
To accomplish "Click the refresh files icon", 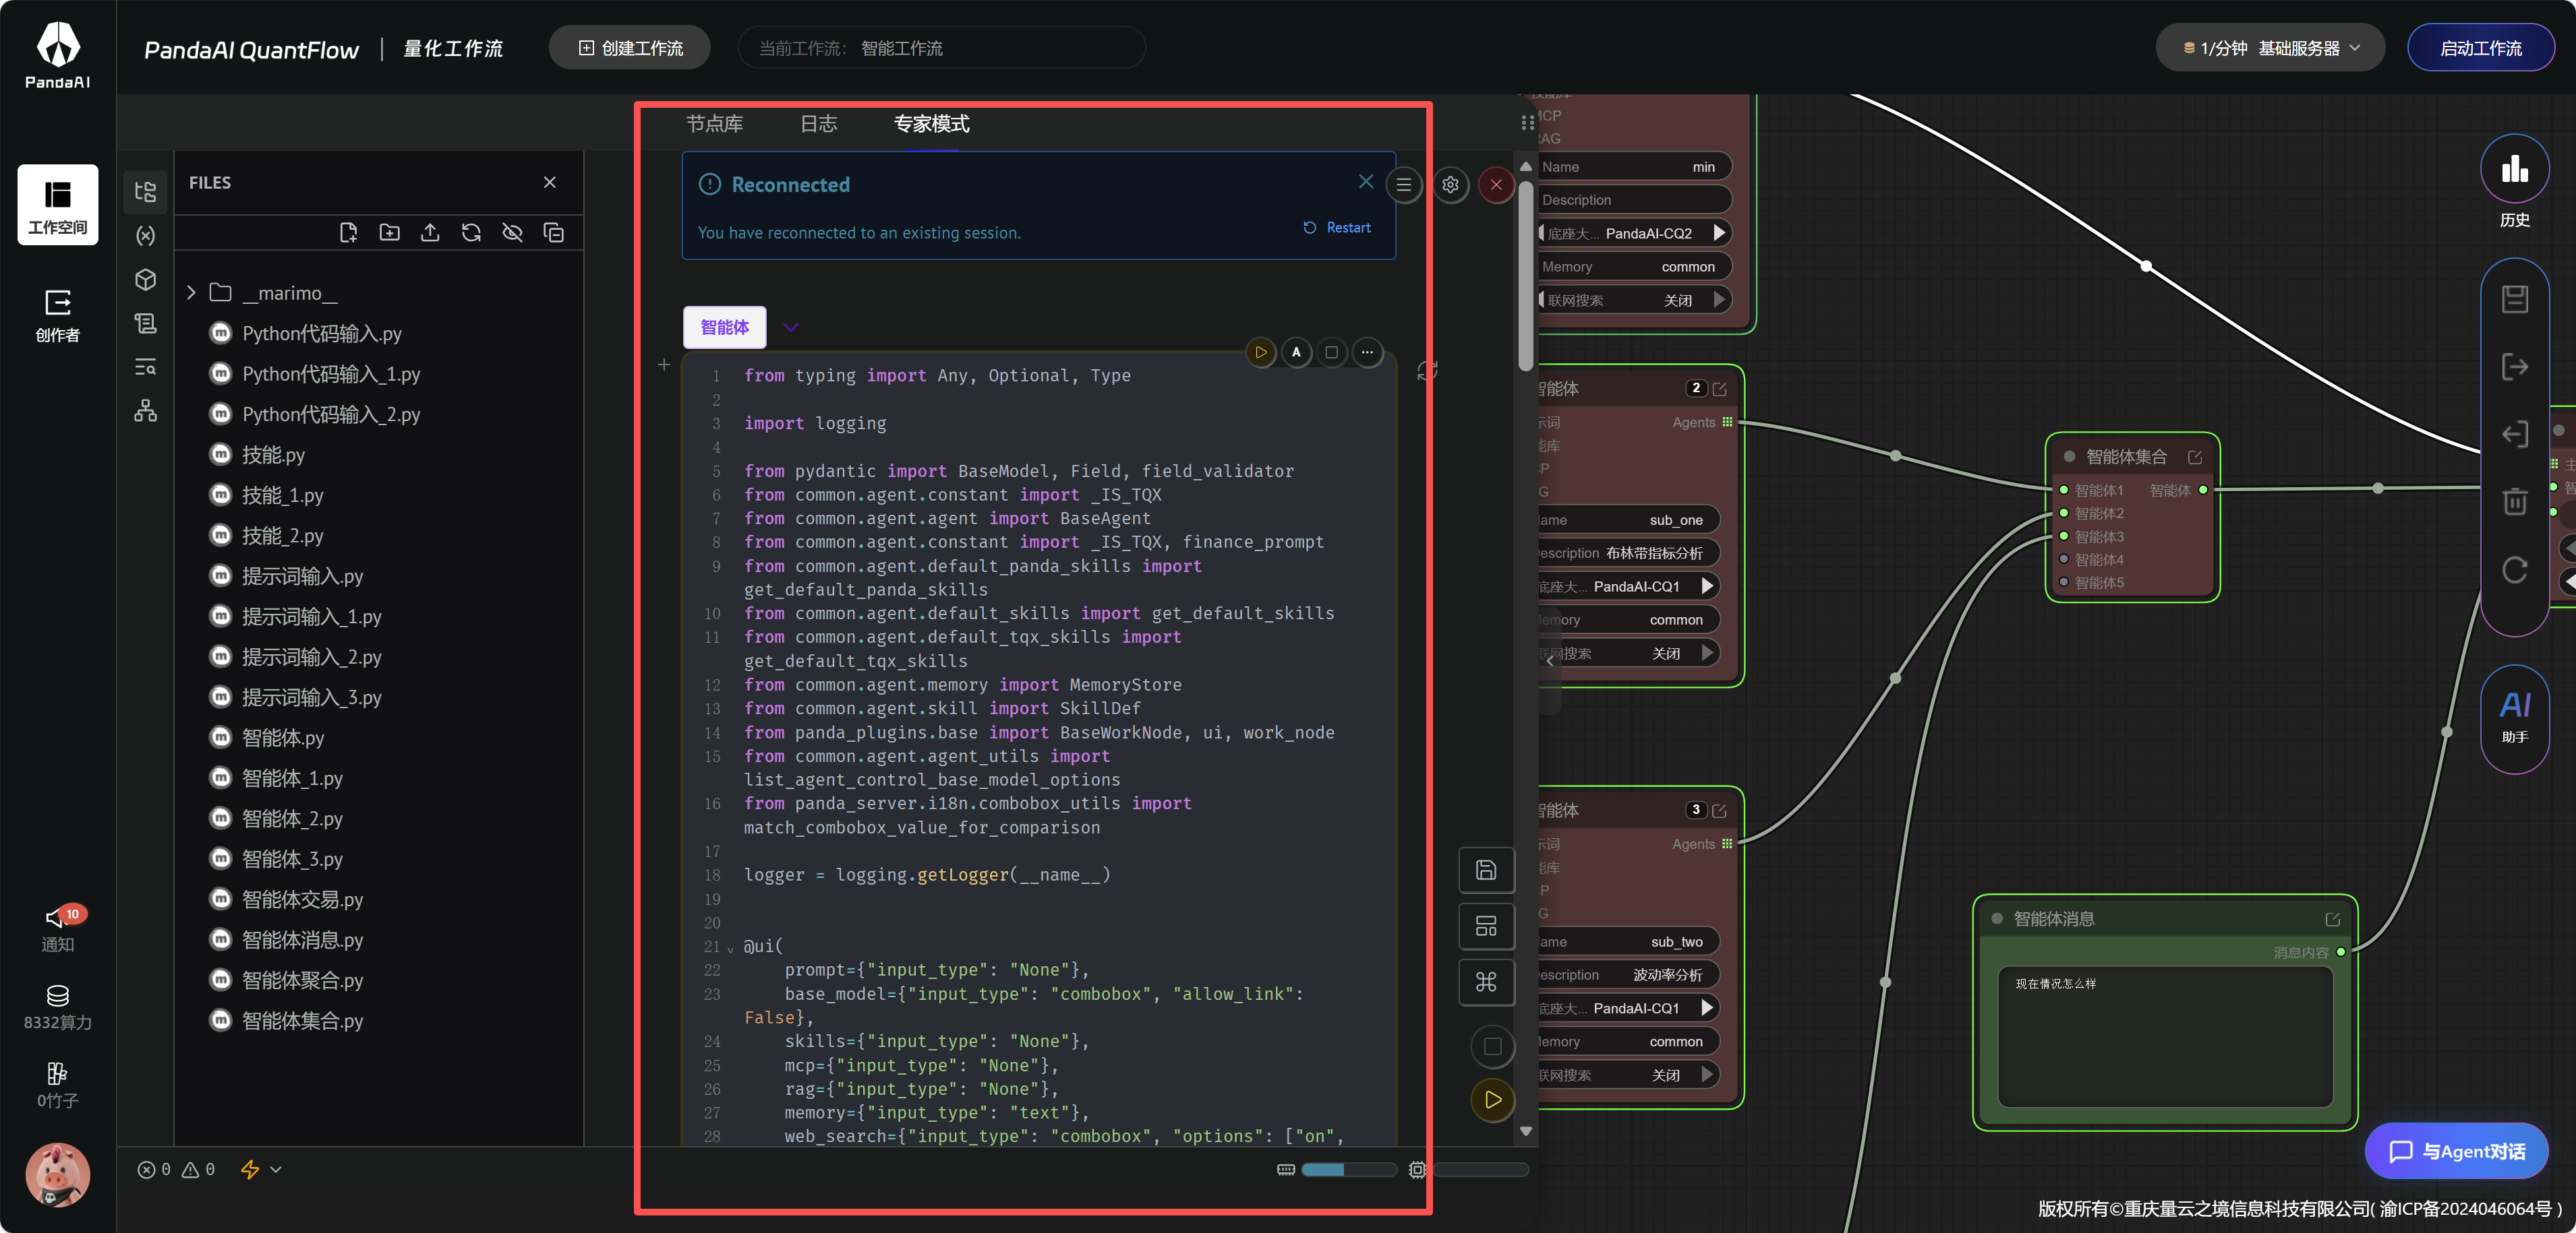I will (471, 233).
